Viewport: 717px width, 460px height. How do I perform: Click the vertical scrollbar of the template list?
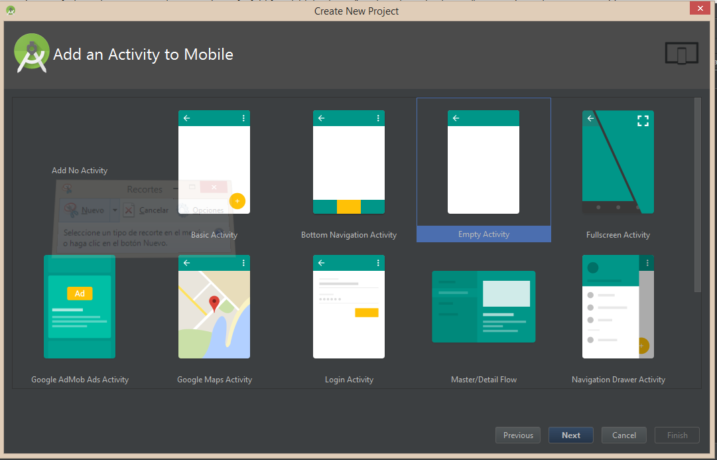coord(697,199)
